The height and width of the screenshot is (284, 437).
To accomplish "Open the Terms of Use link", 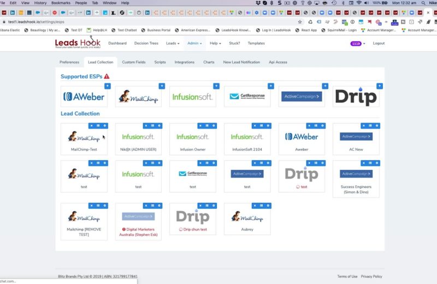I will click(347, 276).
